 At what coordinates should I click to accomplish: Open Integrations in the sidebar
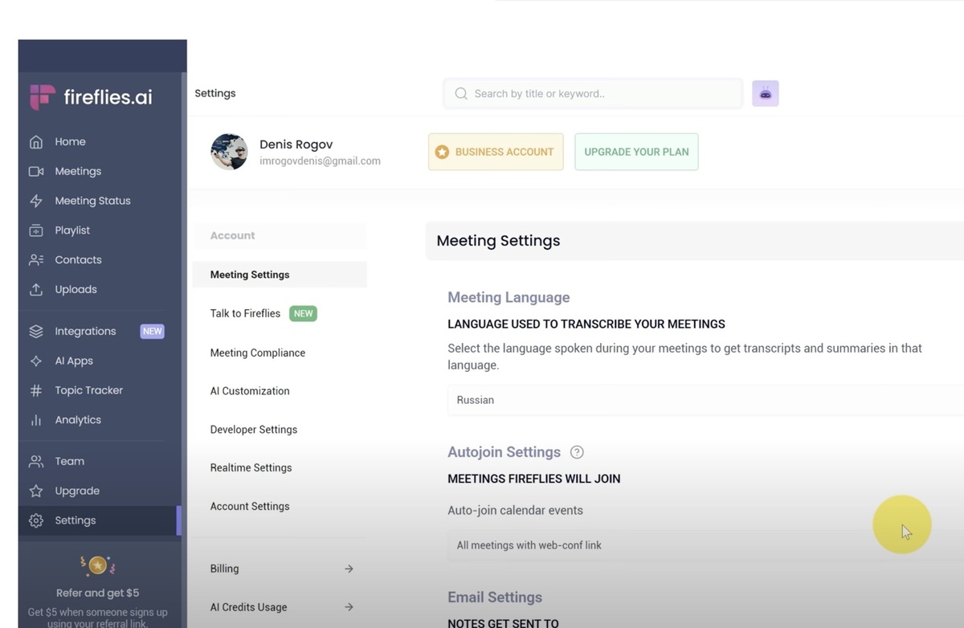pyautogui.click(x=85, y=331)
